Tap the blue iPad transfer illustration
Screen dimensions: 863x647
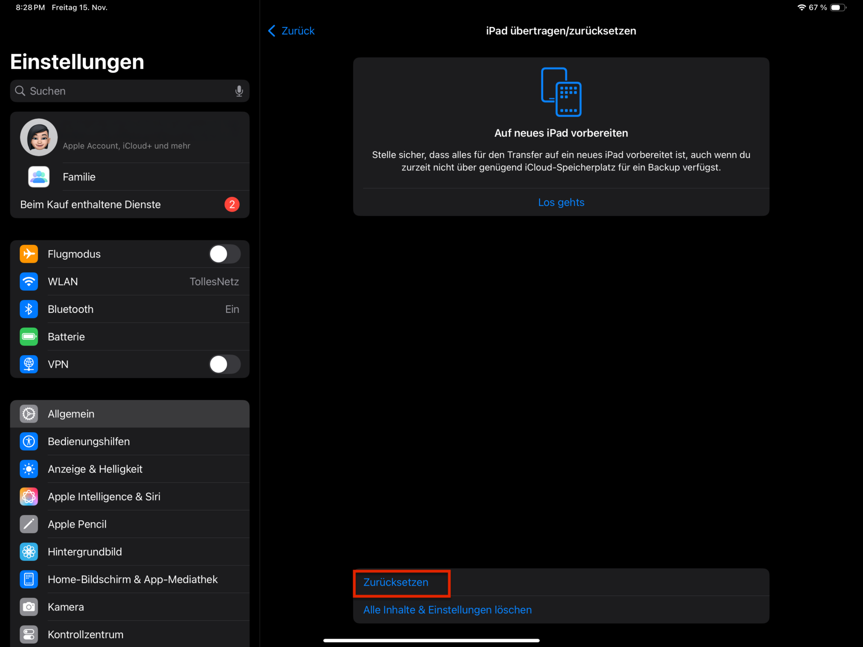(561, 92)
